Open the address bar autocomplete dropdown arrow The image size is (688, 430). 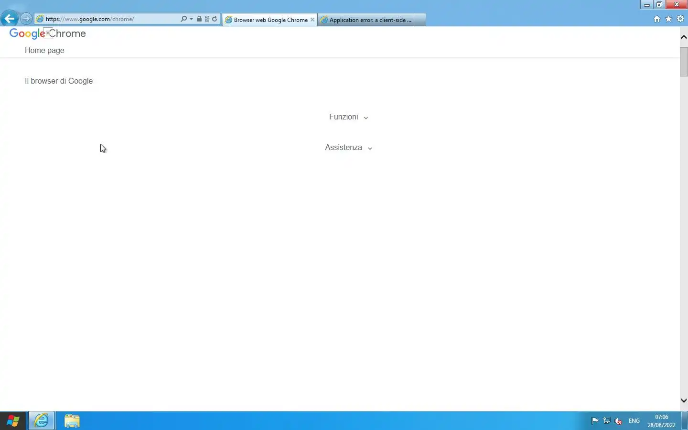[x=191, y=19]
